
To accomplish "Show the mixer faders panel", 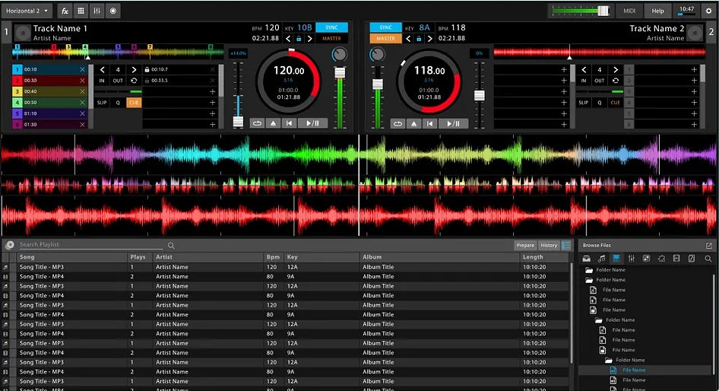I will point(97,11).
